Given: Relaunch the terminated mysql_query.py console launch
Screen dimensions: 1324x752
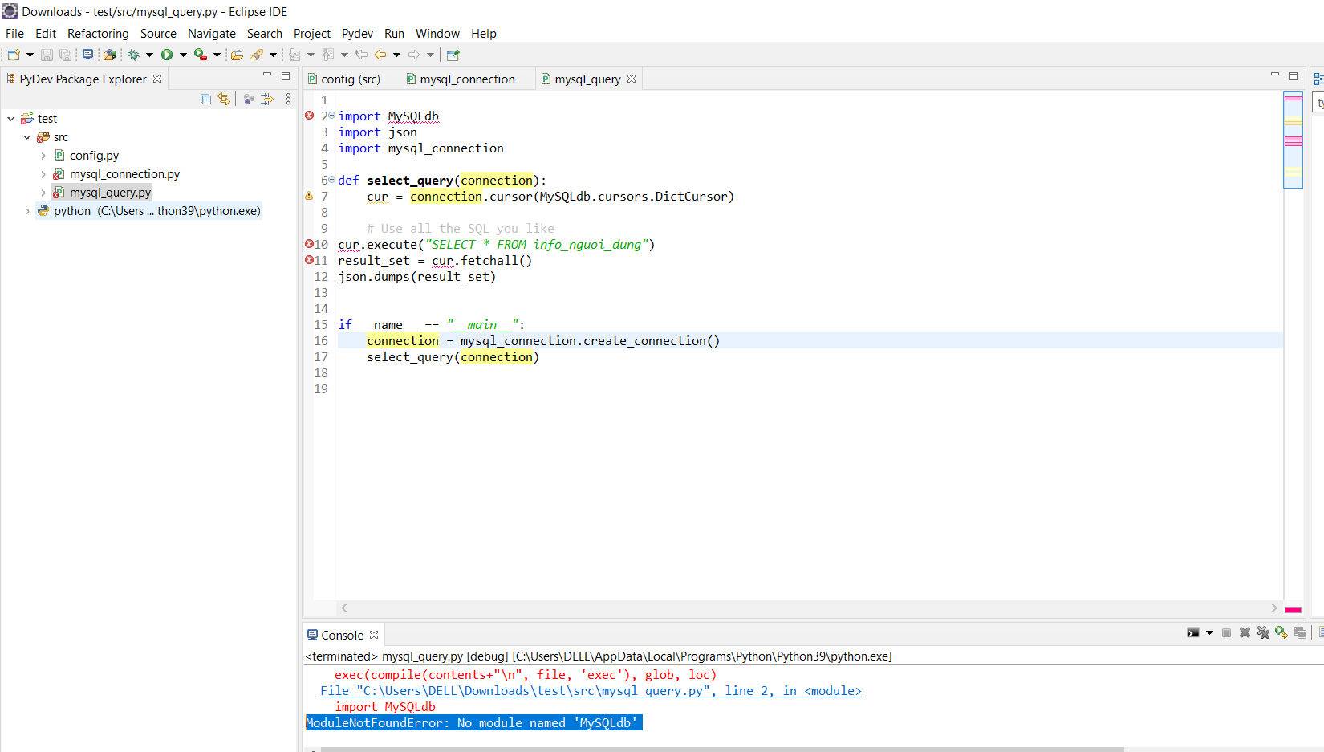Looking at the screenshot, I should [x=1281, y=633].
